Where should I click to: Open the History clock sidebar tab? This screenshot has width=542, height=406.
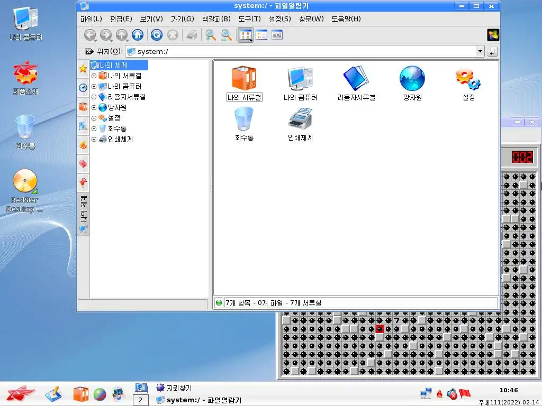[83, 88]
